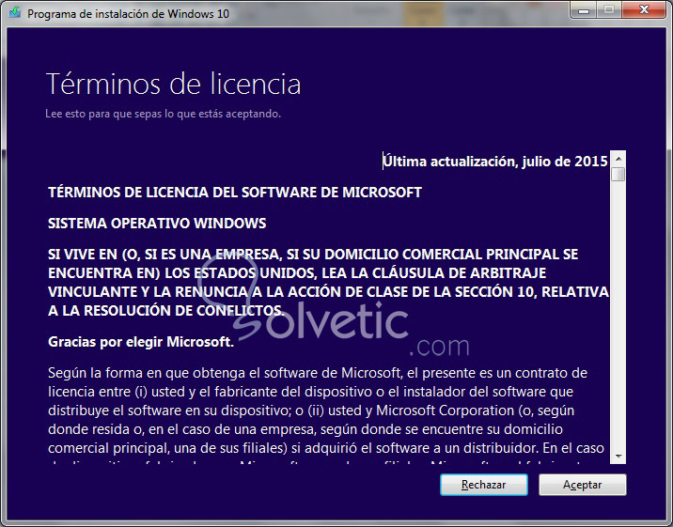
Task: Click the scrollbar down arrow
Action: click(x=618, y=456)
